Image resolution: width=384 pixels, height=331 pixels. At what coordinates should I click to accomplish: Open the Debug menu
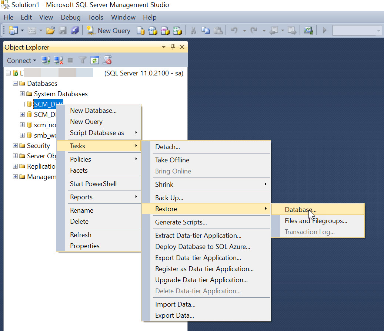tap(70, 17)
